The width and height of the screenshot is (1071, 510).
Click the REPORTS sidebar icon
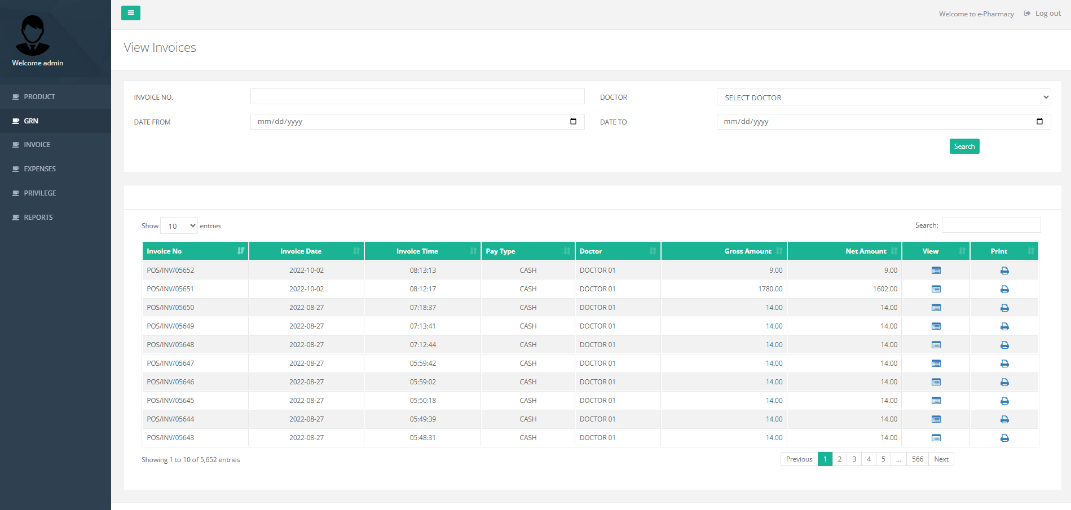point(15,217)
